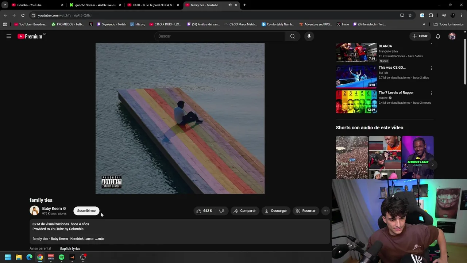Open the YouTube guide hamburger menu
467x263 pixels.
point(9,36)
